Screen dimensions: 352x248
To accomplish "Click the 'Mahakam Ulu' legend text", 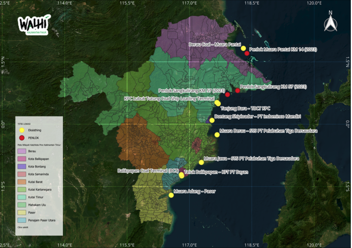I will click(x=37, y=205).
